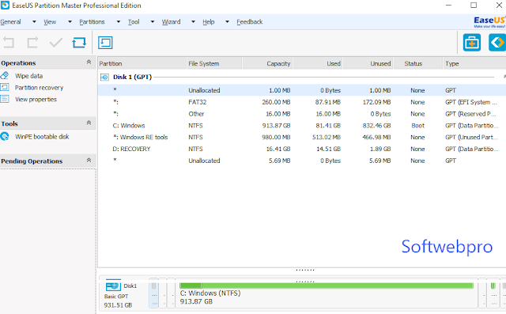Viewport: 506px width, 314px height.
Task: Open the Wizard menu
Action: (x=171, y=22)
